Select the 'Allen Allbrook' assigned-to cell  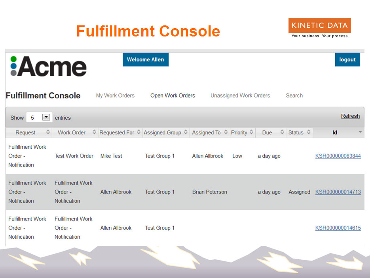tap(208, 156)
